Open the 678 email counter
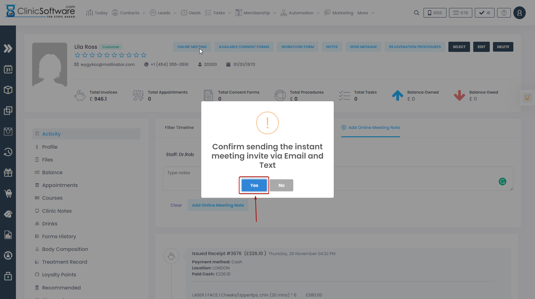Image resolution: width=535 pixels, height=299 pixels. pos(460,13)
